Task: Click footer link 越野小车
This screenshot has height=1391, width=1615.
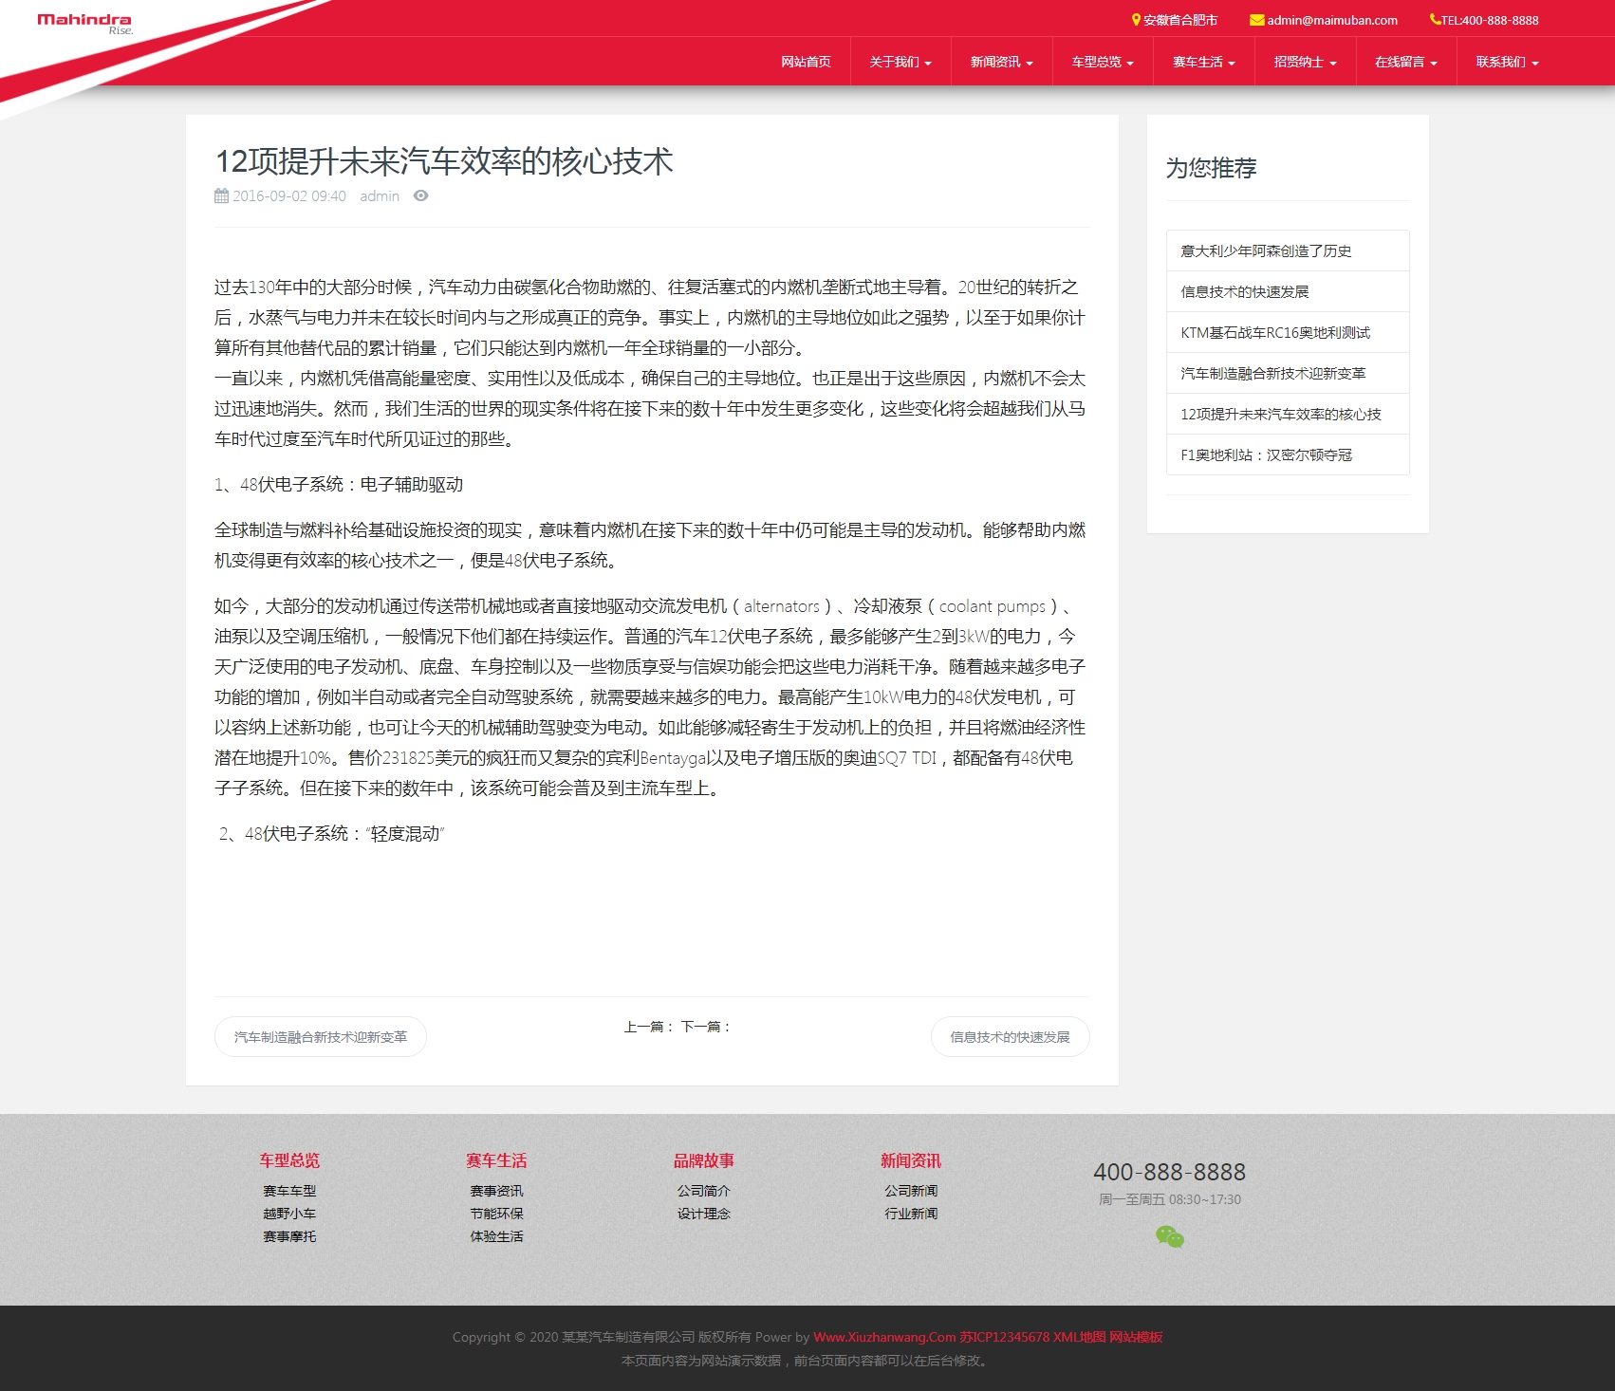Action: [x=289, y=1214]
